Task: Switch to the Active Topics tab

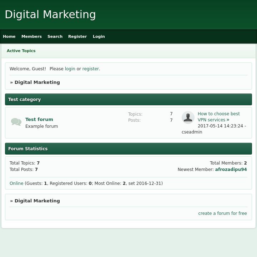Action: 21,51
